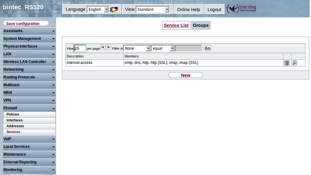Click the language flag icon

tap(114, 9)
